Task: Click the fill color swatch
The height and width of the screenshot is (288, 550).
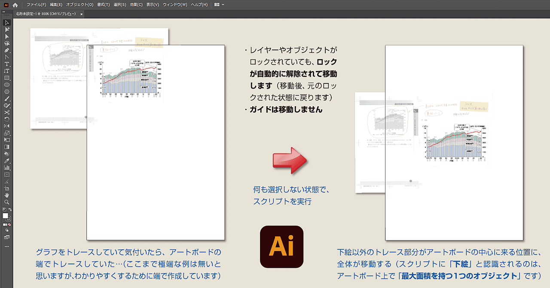Action: pyautogui.click(x=5, y=215)
